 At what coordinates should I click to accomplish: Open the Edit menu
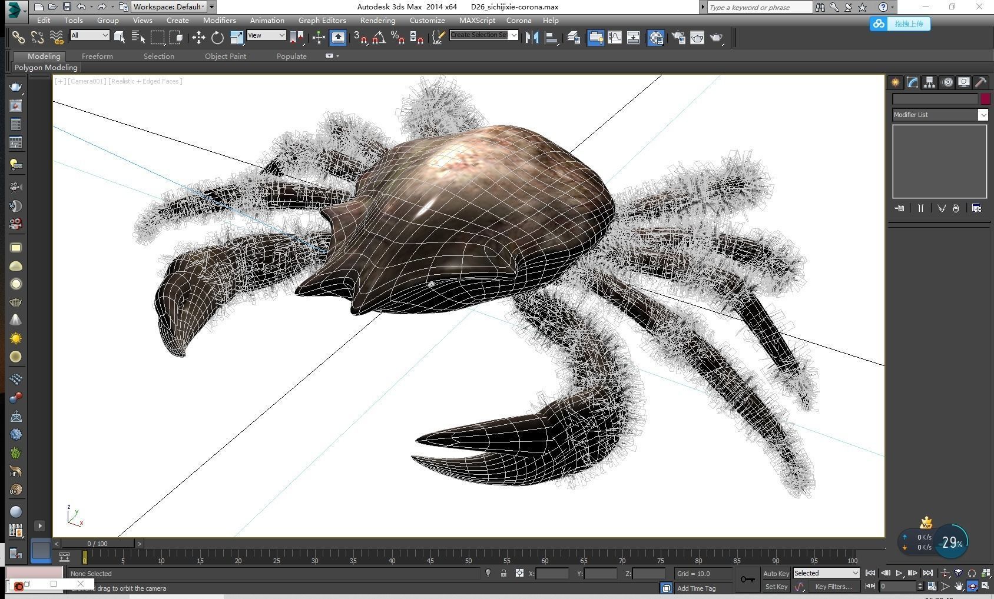(x=44, y=20)
